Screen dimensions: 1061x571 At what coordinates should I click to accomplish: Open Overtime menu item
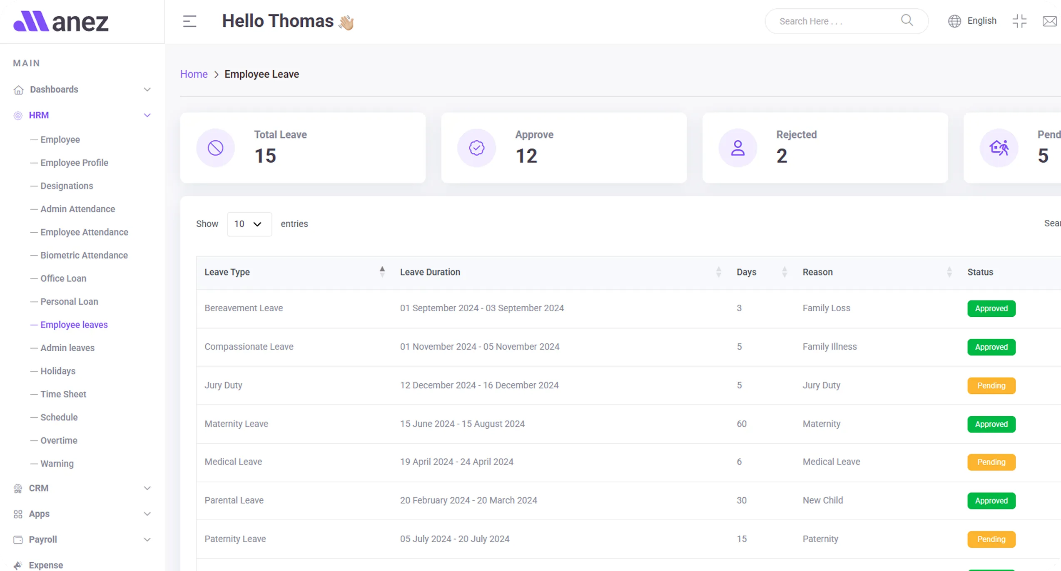(59, 440)
